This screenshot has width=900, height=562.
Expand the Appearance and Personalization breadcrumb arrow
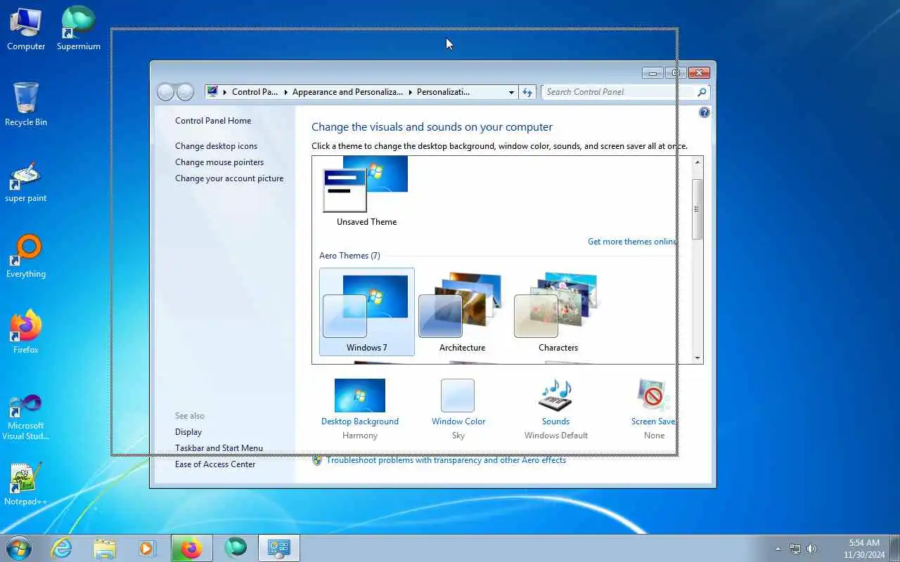(x=410, y=92)
